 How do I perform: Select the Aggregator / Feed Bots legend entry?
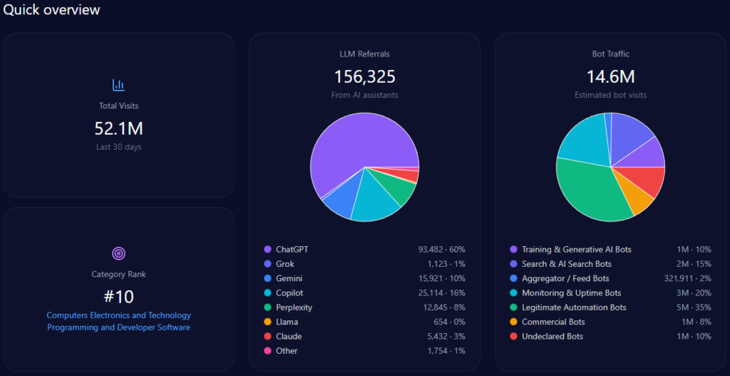[x=565, y=278]
